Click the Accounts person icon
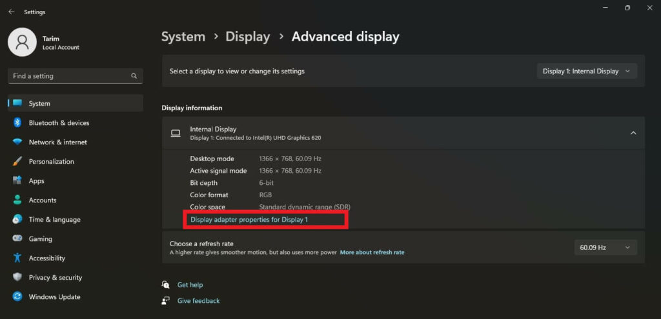Image resolution: width=661 pixels, height=319 pixels. click(x=17, y=200)
